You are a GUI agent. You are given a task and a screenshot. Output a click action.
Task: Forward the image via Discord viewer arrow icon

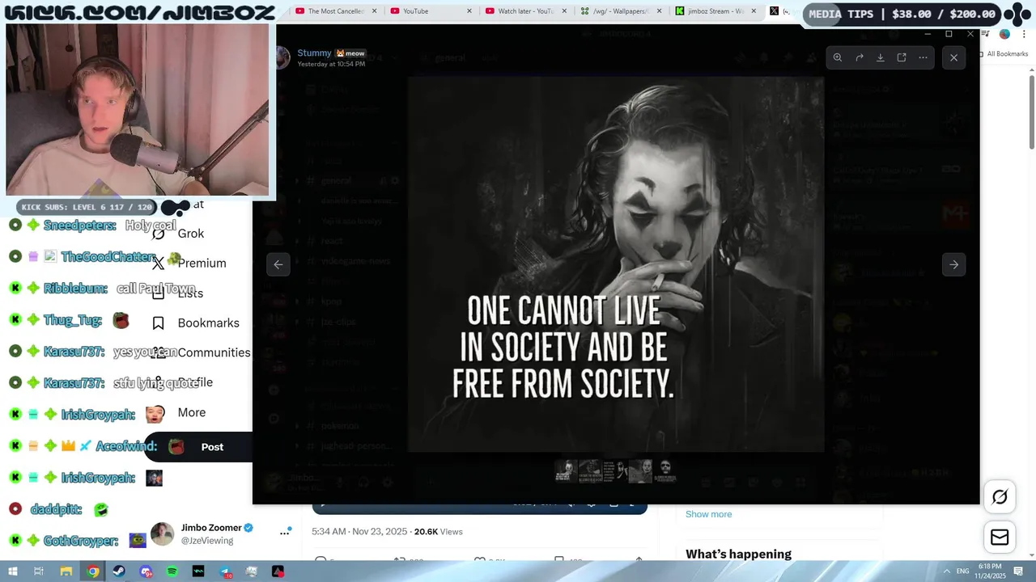pyautogui.click(x=860, y=57)
